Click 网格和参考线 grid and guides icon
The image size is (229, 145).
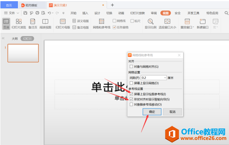[x=102, y=24]
